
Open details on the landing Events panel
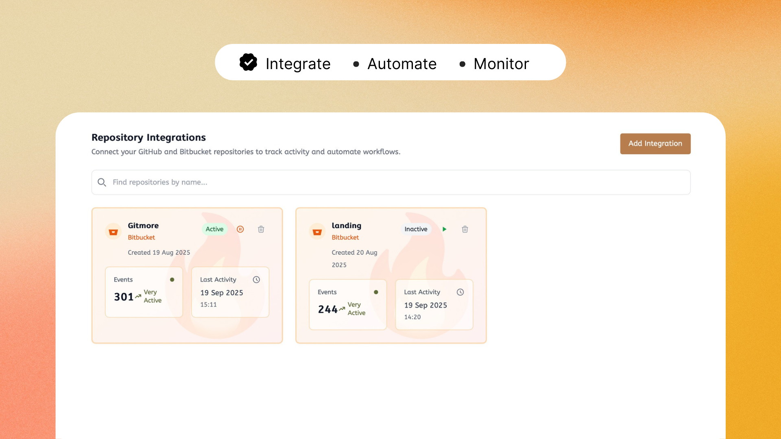(x=347, y=304)
